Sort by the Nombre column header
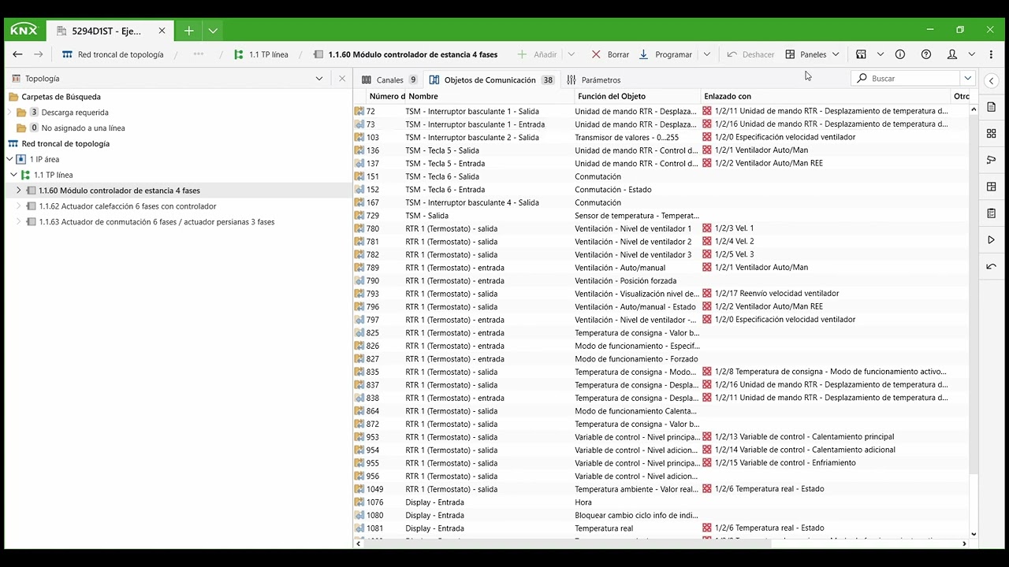The height and width of the screenshot is (567, 1009). (x=490, y=96)
